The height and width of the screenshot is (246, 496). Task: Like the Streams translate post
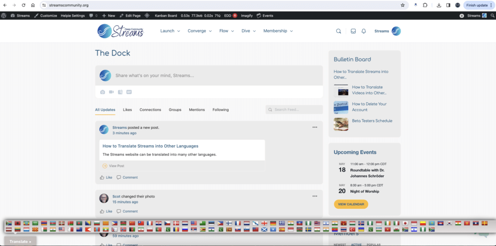tap(106, 177)
